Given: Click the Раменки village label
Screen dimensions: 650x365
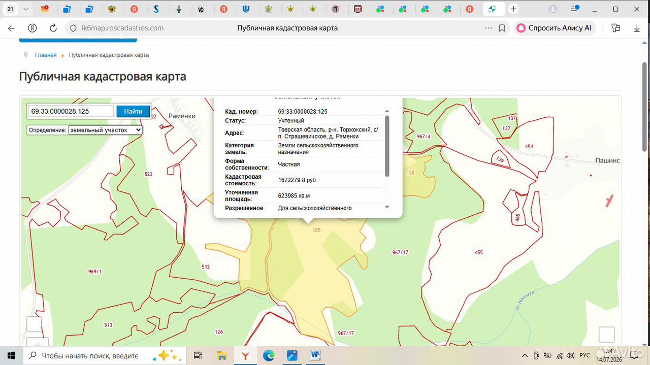Looking at the screenshot, I should point(182,116).
